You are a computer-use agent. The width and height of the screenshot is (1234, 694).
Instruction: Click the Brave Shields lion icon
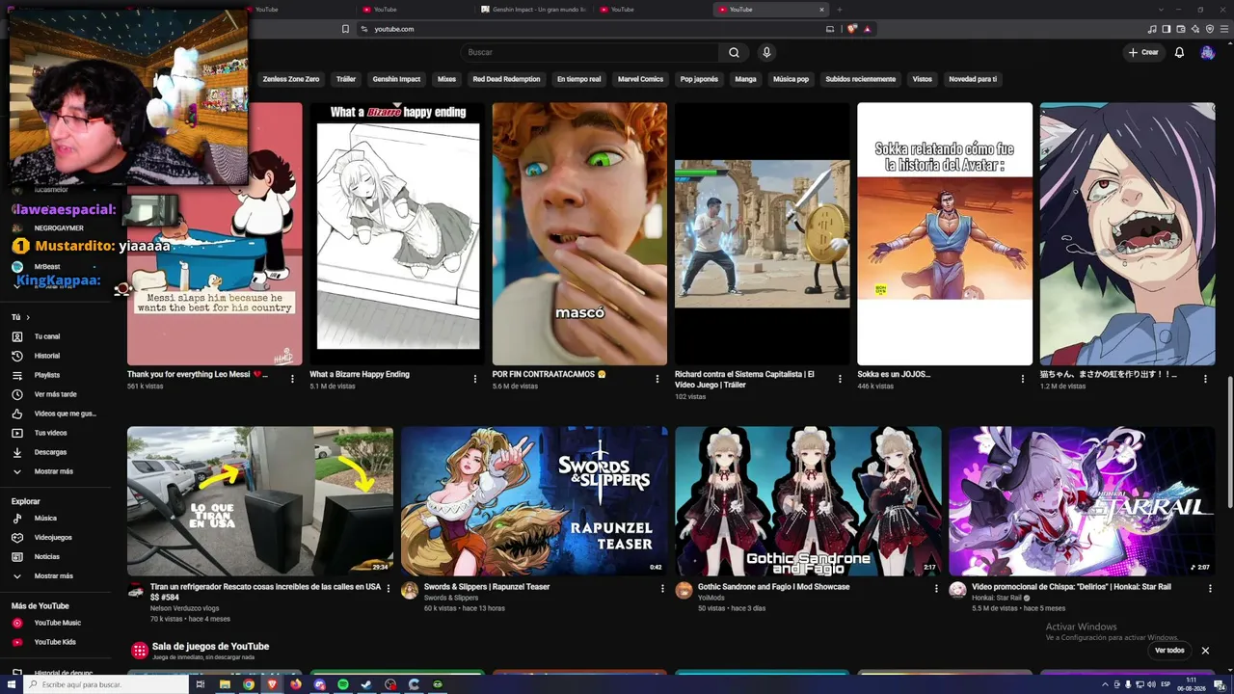pos(852,29)
